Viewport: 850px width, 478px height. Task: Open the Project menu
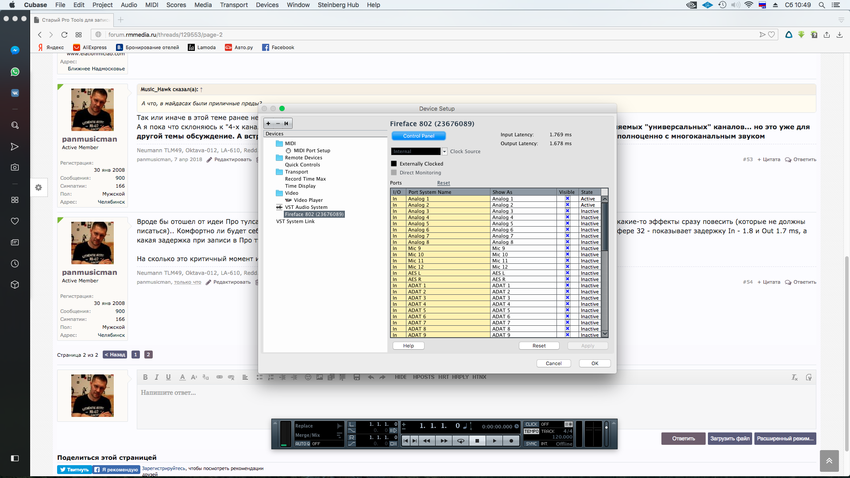pyautogui.click(x=103, y=5)
